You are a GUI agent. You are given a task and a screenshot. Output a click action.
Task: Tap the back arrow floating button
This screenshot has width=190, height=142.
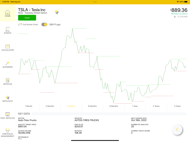(177, 130)
